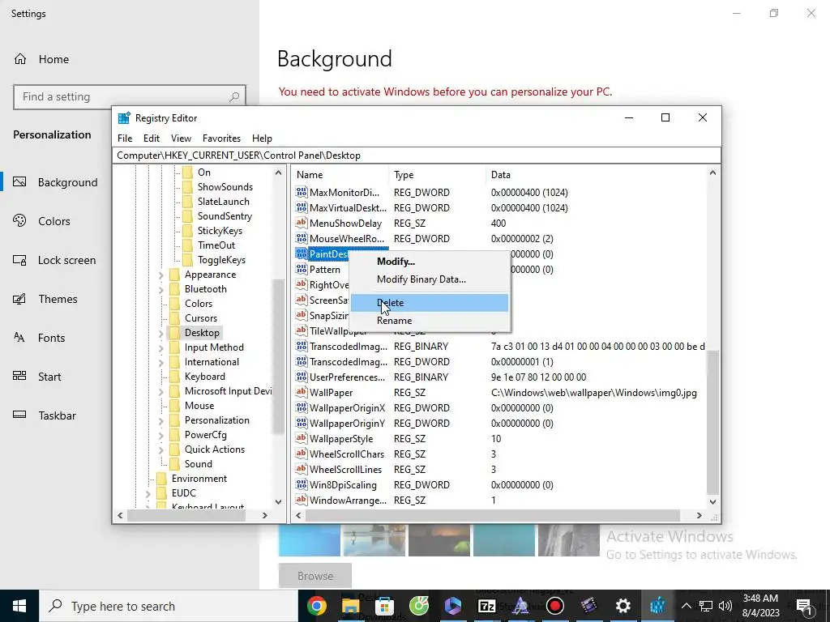
Task: Select the StickyKeys folder icon
Action: click(187, 231)
